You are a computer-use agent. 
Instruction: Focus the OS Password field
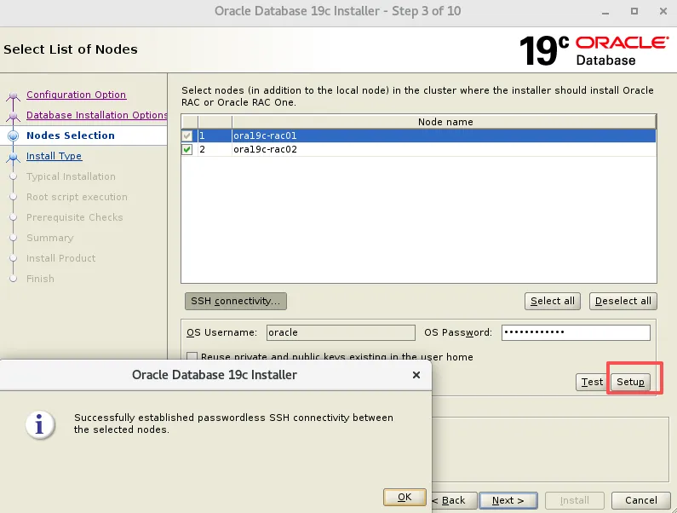(576, 332)
